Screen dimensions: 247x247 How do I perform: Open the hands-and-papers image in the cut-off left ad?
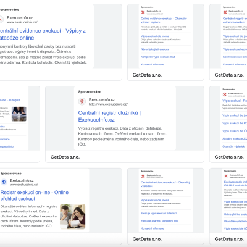pyautogui.click(x=19, y=114)
